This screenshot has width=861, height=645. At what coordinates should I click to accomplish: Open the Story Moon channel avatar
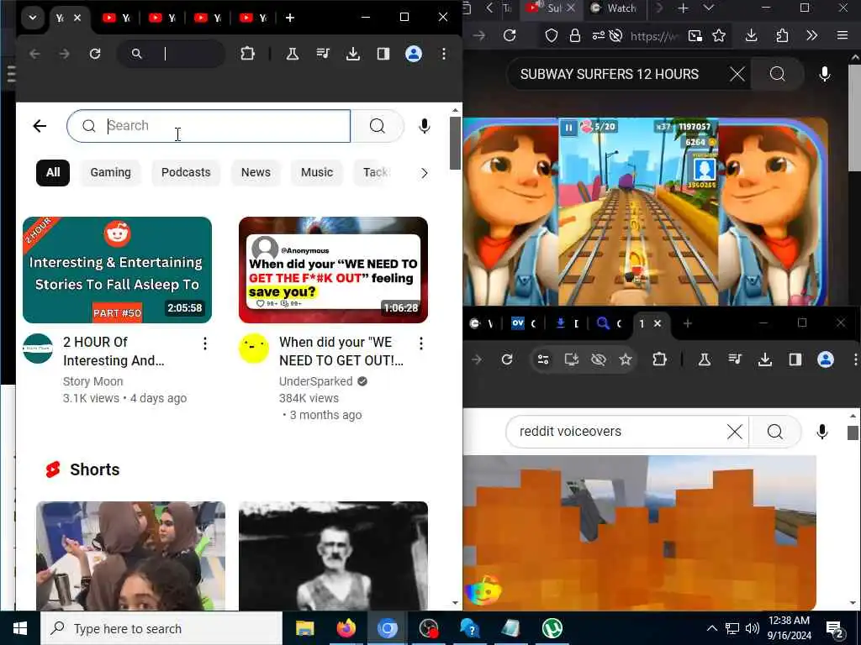point(38,349)
